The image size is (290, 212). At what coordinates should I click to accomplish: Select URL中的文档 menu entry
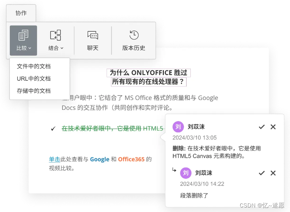tap(34, 79)
